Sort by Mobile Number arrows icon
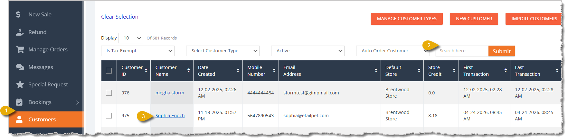Viewport: 568px width, 140px height. point(274,70)
